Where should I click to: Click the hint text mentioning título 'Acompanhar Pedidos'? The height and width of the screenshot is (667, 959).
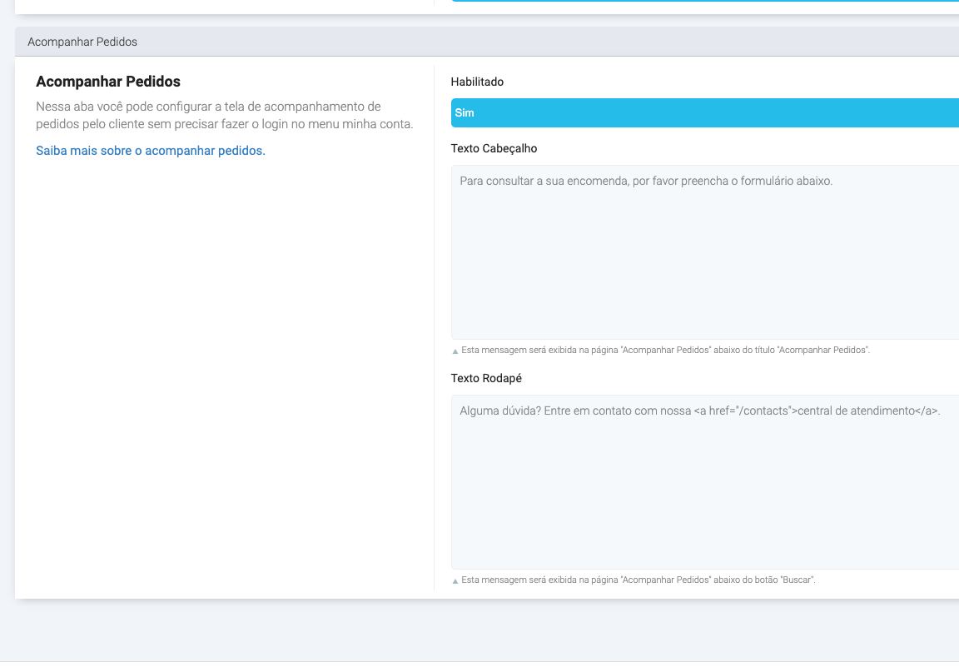[665, 351]
